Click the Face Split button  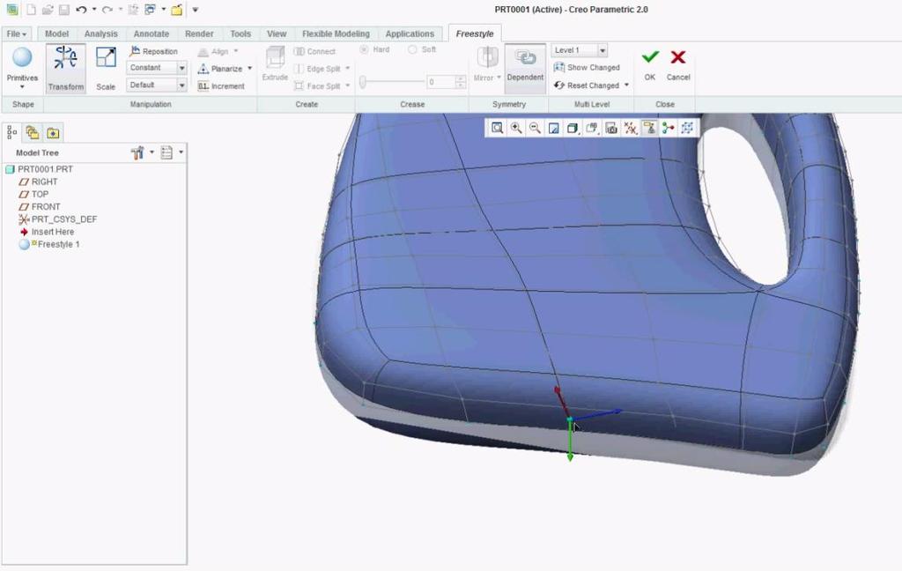coord(317,85)
